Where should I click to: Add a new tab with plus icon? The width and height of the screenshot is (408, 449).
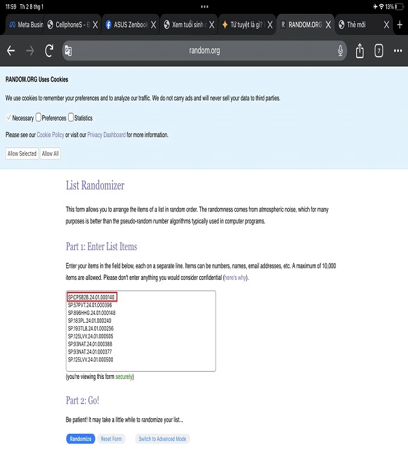click(400, 25)
